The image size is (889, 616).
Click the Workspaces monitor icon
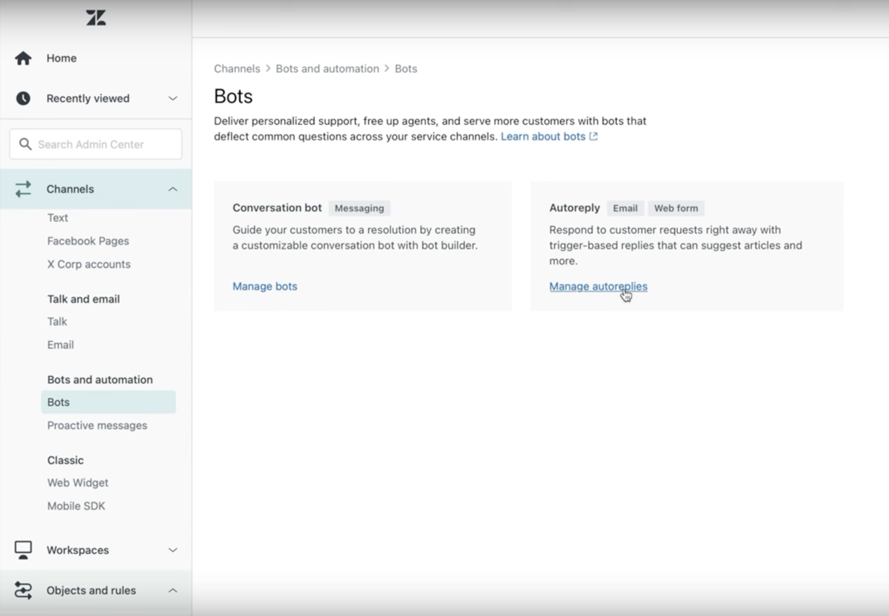pyautogui.click(x=23, y=549)
